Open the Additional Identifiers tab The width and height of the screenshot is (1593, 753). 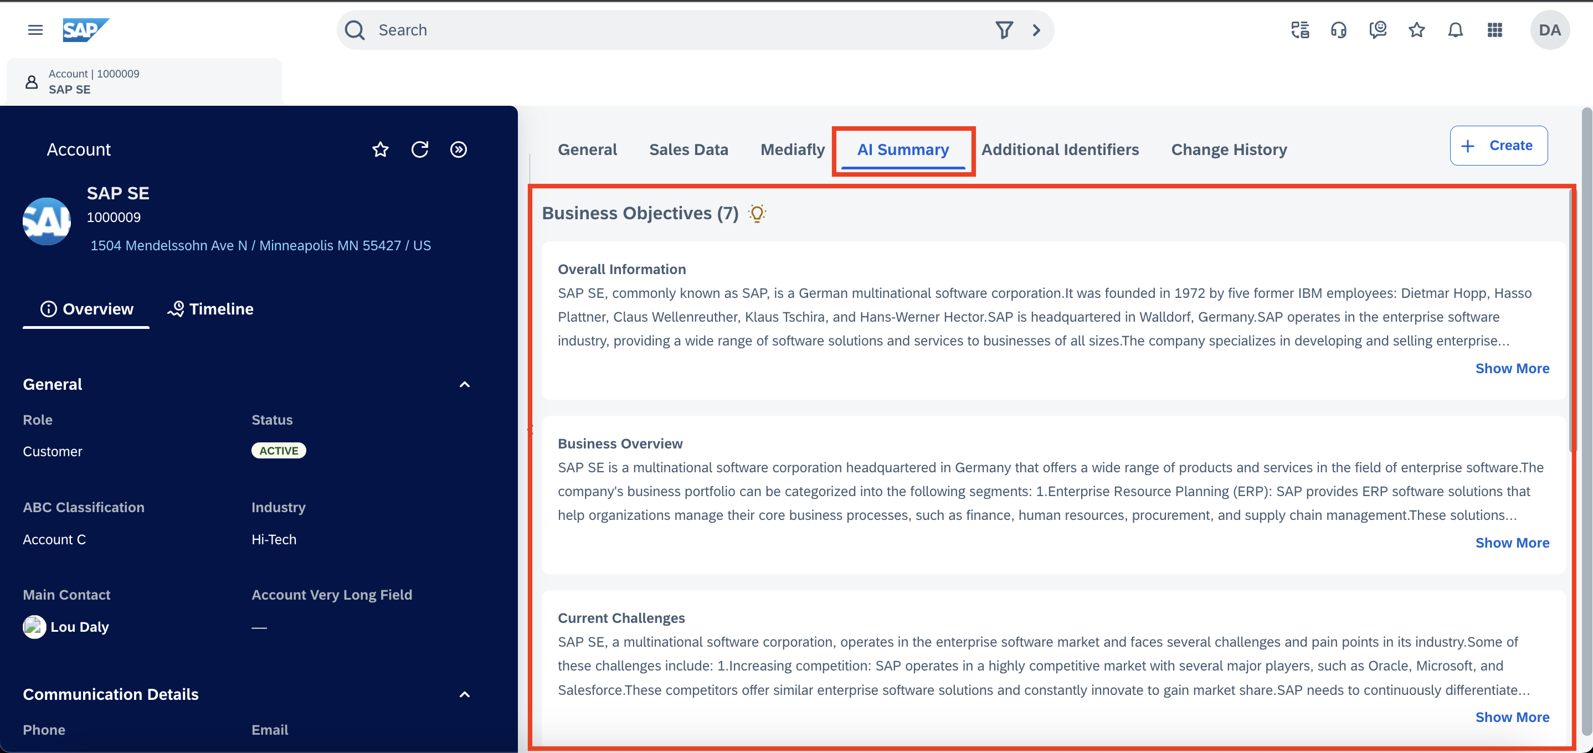tap(1060, 149)
